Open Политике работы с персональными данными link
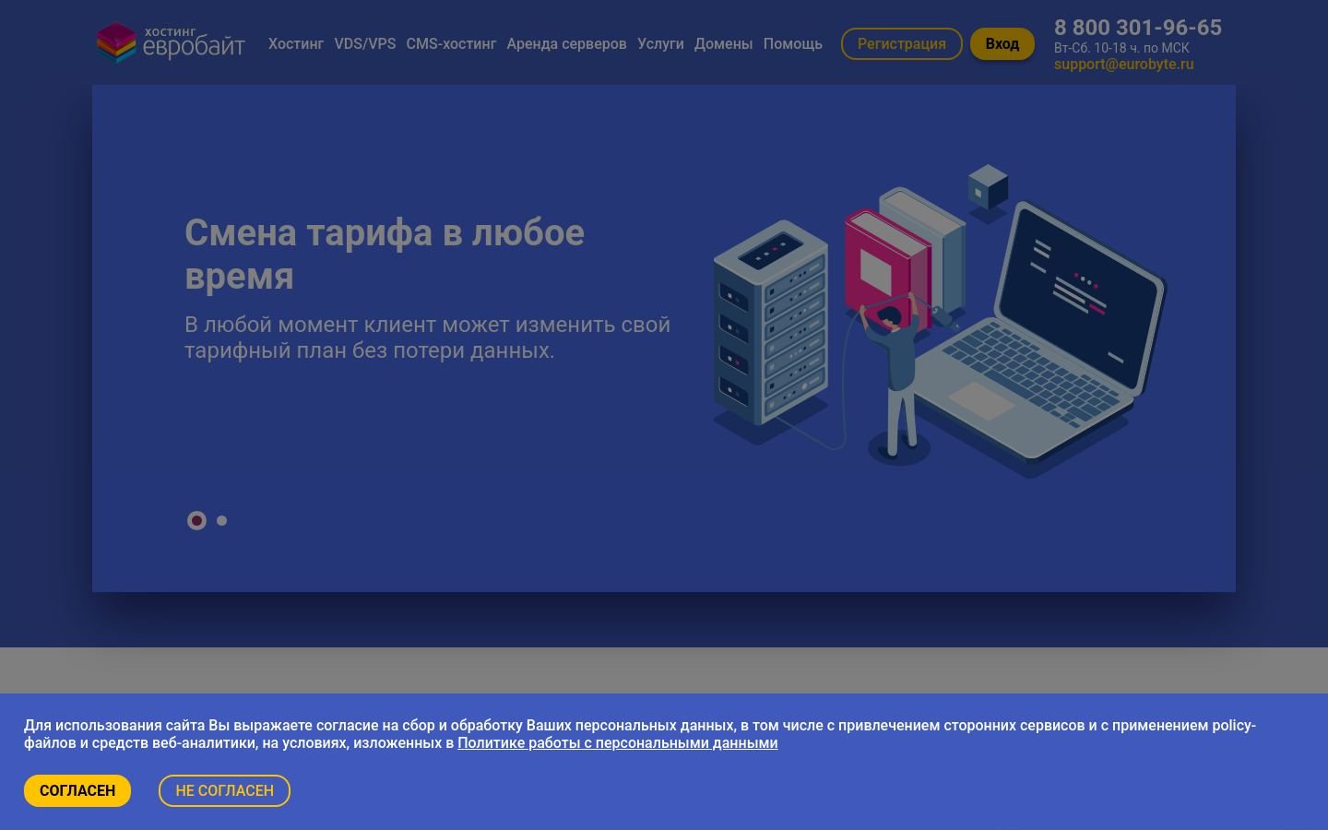The height and width of the screenshot is (830, 1328). [618, 743]
